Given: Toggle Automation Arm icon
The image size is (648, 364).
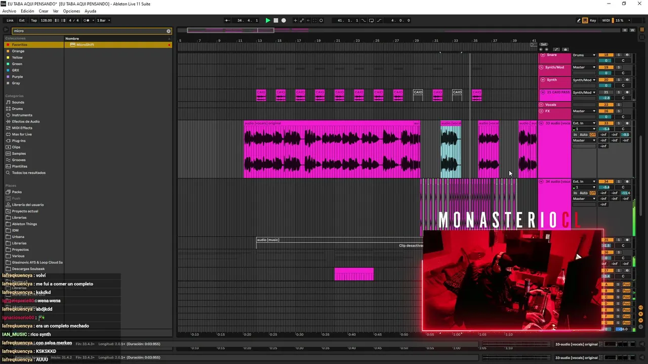Looking at the screenshot, I should point(302,20).
